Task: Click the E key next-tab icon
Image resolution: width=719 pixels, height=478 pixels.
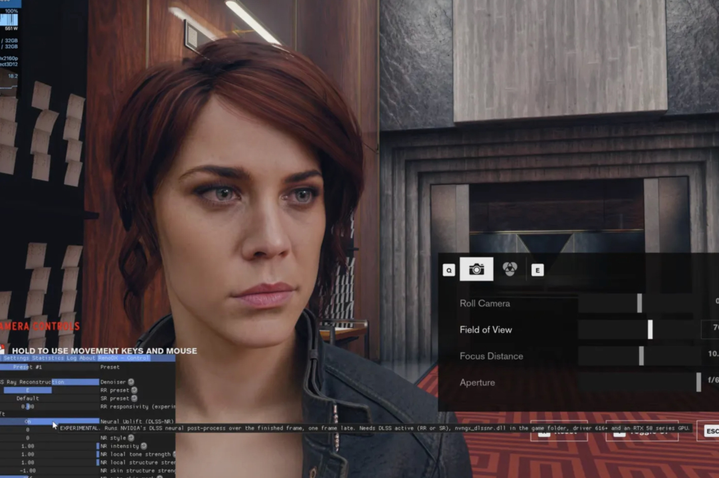Action: [538, 270]
